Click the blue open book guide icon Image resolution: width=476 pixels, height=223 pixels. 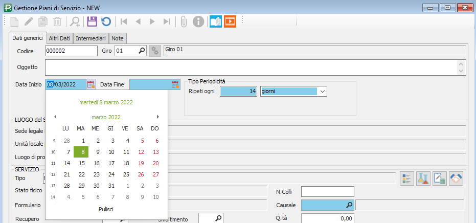tap(215, 21)
